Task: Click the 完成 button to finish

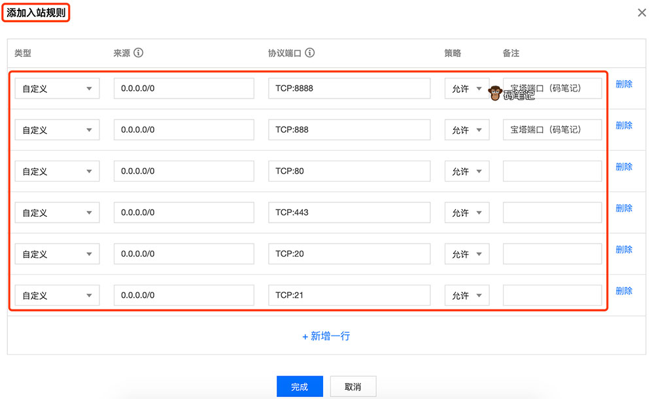Action: 300,386
